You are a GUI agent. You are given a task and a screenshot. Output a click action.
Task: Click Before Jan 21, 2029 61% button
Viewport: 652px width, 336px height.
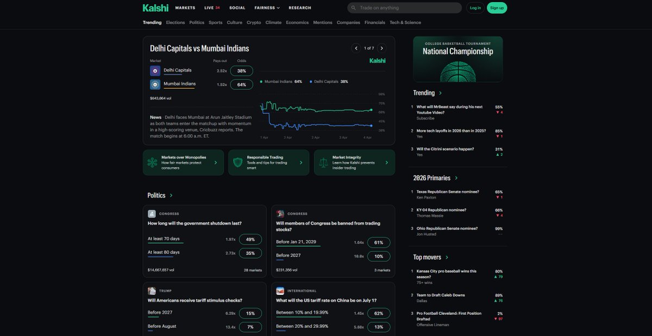379,242
